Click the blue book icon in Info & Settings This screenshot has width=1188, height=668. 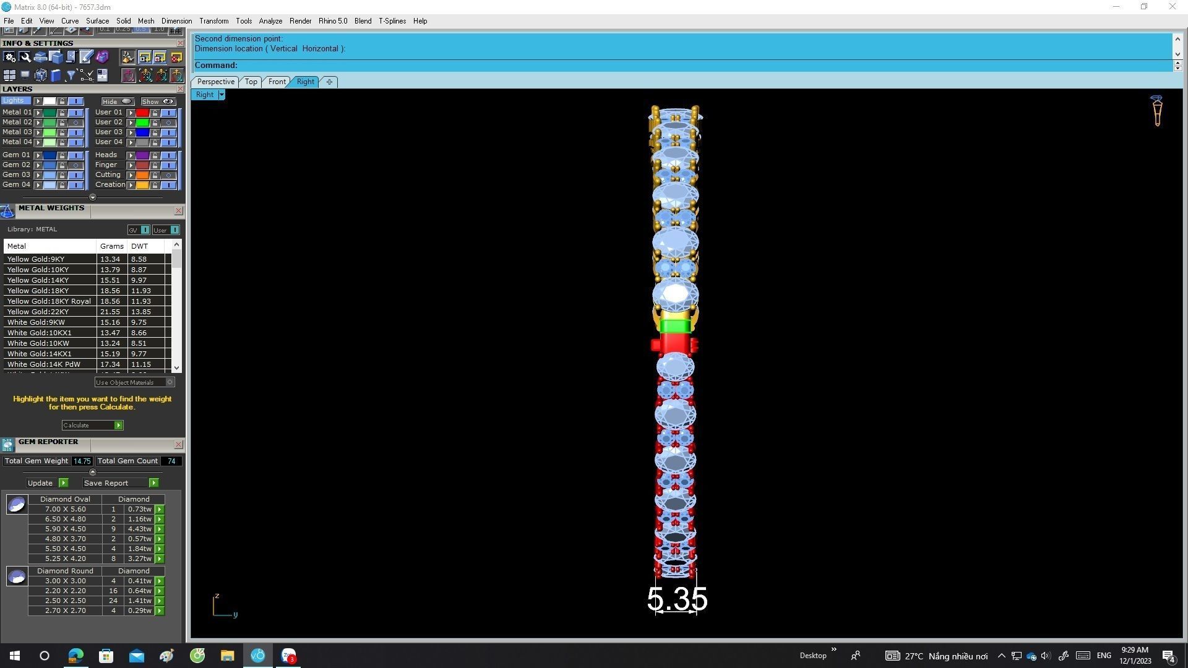click(x=56, y=75)
